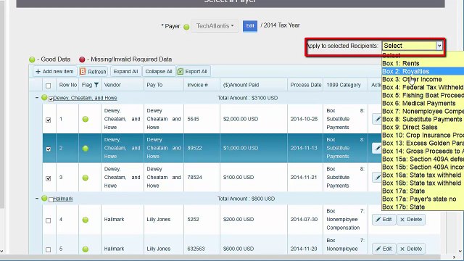Click the blue Edit payer button
The width and height of the screenshot is (464, 261).
[250, 26]
